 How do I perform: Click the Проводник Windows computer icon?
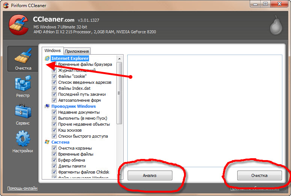(x=47, y=106)
